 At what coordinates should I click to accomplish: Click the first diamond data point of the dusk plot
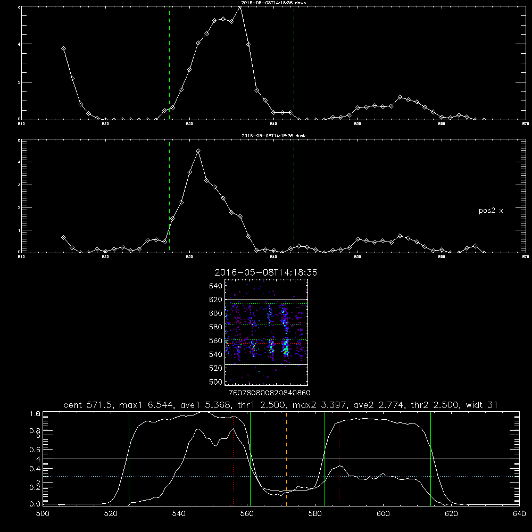tap(63, 238)
